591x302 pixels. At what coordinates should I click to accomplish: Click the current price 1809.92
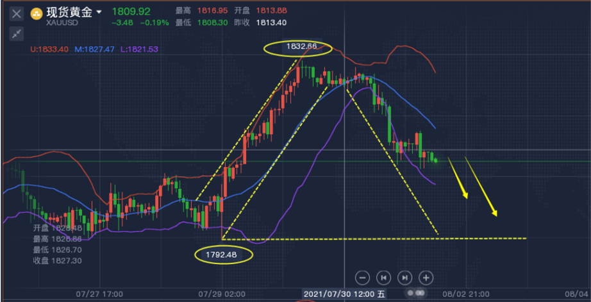tap(131, 12)
